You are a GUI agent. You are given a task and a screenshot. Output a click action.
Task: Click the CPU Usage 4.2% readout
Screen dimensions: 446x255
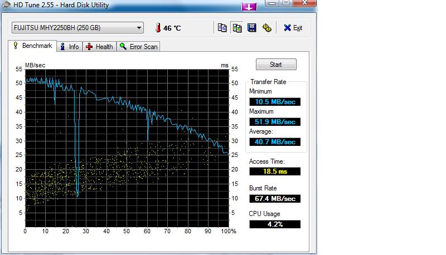coord(275,224)
